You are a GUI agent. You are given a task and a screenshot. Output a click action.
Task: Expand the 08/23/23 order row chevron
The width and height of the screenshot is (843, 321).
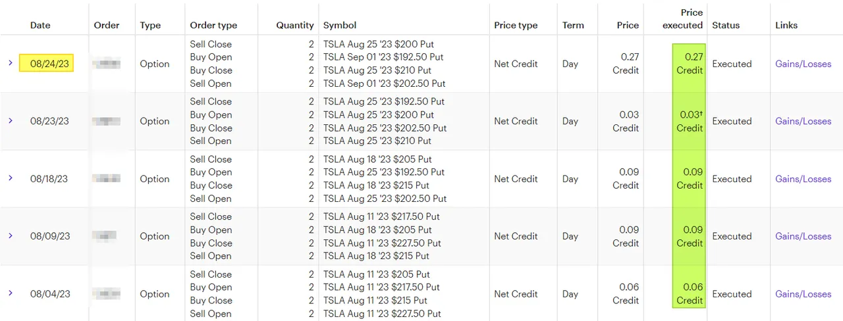(x=11, y=121)
